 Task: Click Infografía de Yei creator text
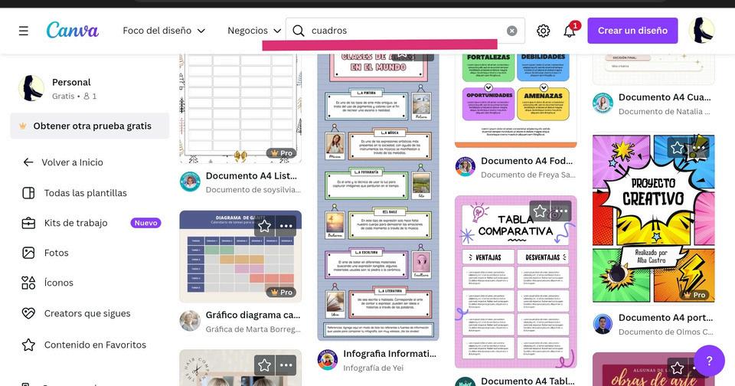click(373, 368)
